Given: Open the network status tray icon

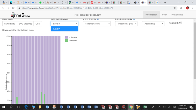Looking at the screenshot, I should coord(169,107).
